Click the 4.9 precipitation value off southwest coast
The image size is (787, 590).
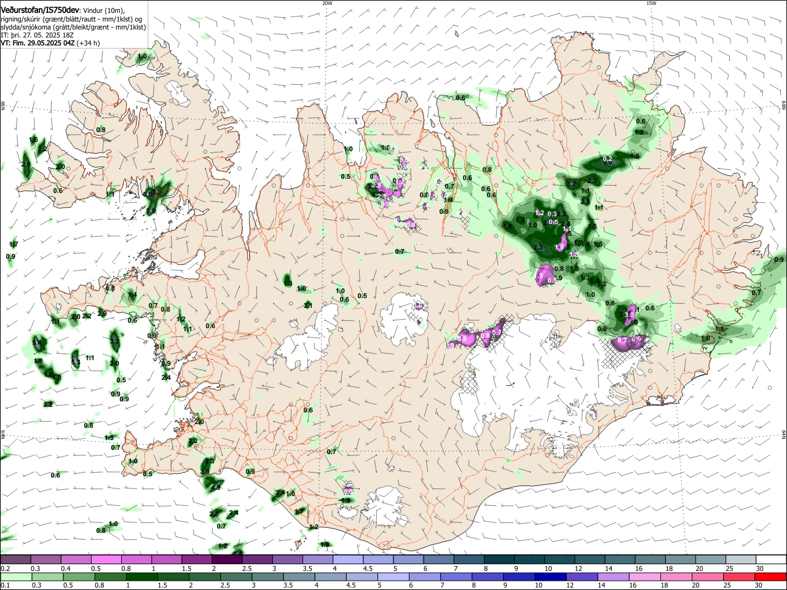pos(216,487)
